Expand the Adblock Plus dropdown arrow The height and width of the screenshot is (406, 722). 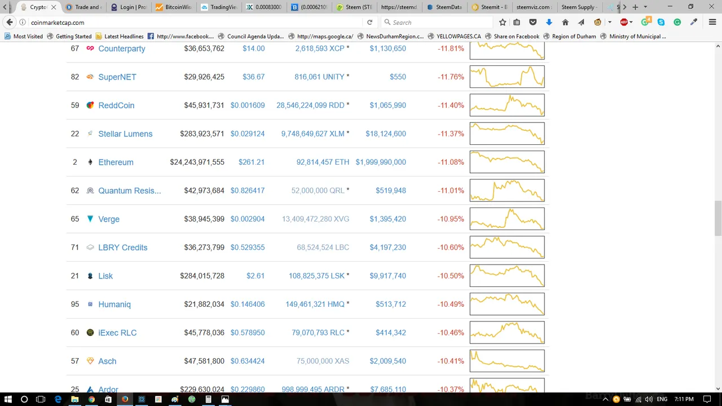point(632,23)
